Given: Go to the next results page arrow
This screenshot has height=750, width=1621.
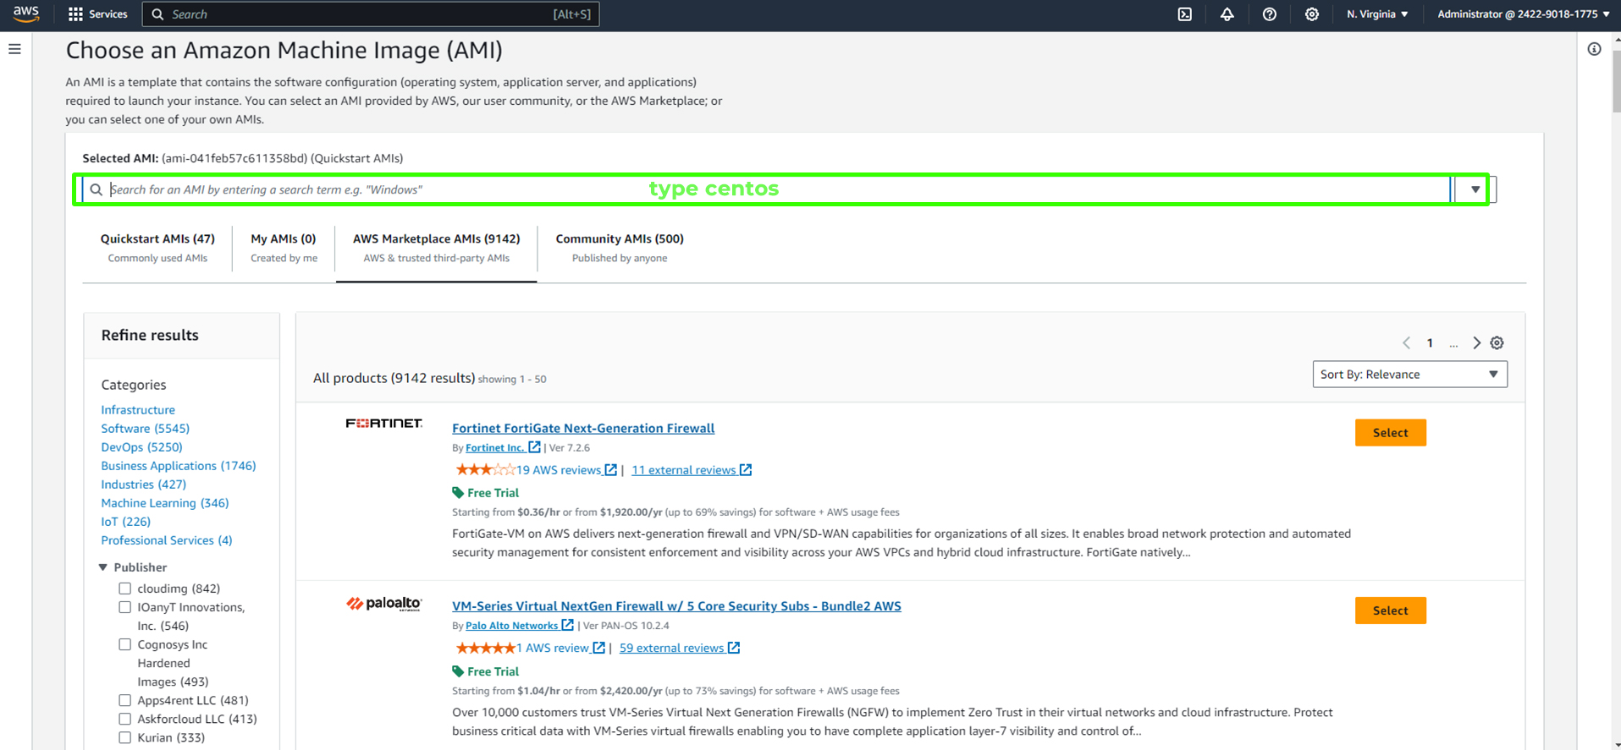Looking at the screenshot, I should pos(1476,342).
